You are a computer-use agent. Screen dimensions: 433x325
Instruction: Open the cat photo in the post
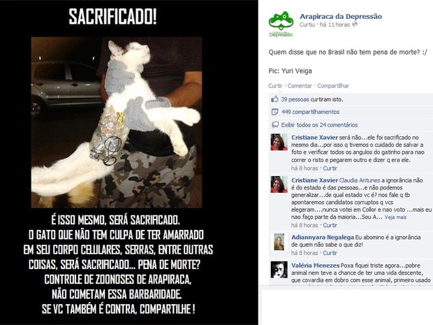pos(117,122)
